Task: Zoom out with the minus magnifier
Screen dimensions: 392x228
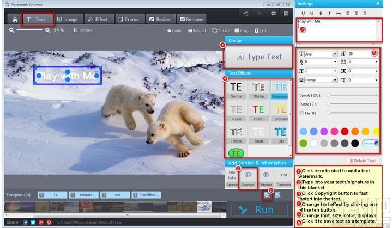Action: click(11, 30)
